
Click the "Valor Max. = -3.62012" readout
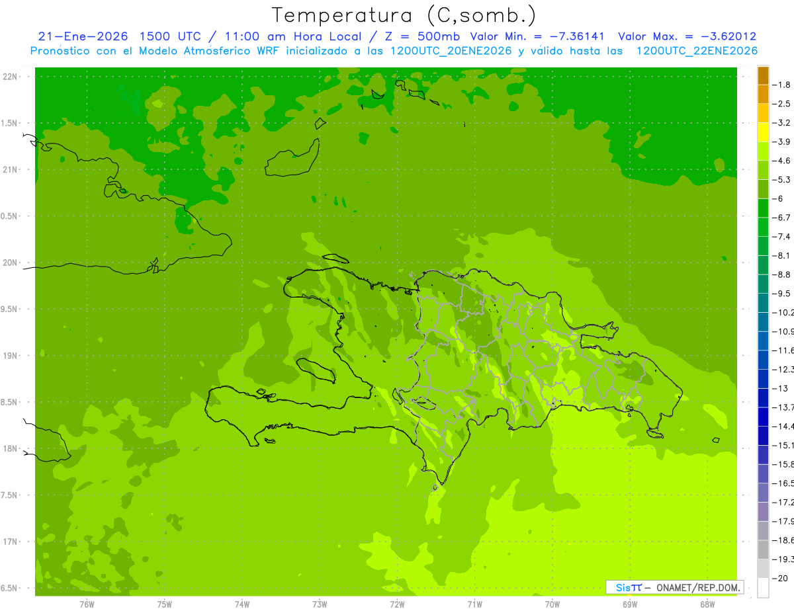(x=687, y=36)
